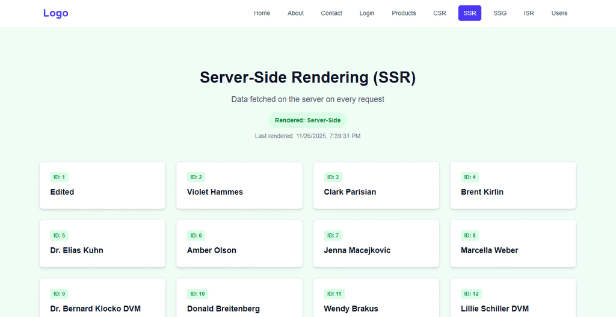616x317 pixels.
Task: Click the ID: 1 badge
Action: point(60,177)
